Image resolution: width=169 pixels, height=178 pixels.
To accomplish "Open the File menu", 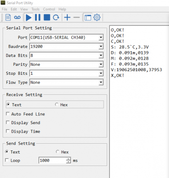I will click(4, 9).
